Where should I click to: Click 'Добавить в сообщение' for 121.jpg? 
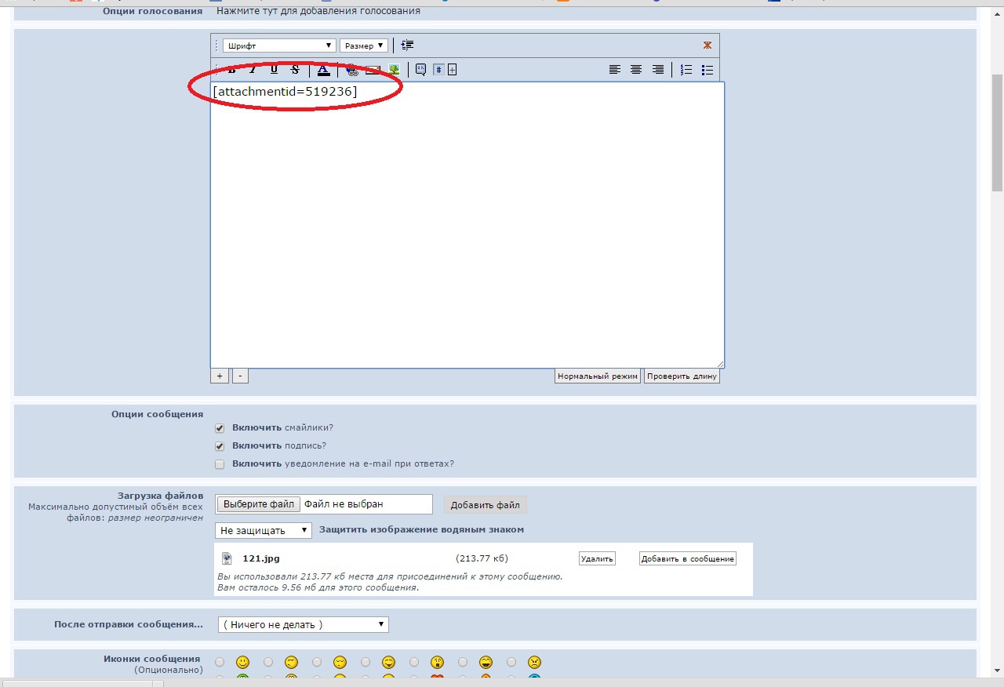click(688, 558)
